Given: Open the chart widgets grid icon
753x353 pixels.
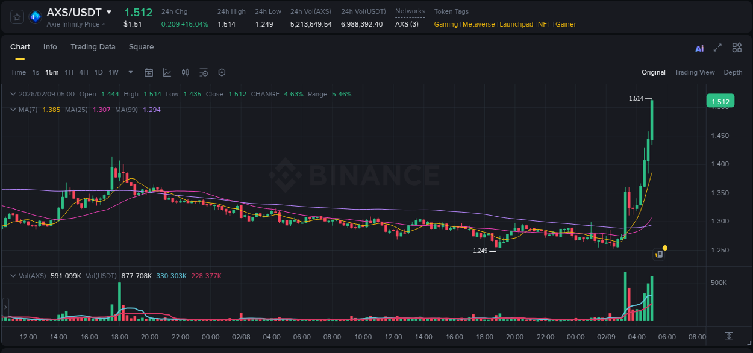Looking at the screenshot, I should 736,48.
